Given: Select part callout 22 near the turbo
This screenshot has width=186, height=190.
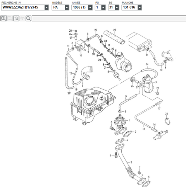Looking at the screenshot, I should pos(113,49).
